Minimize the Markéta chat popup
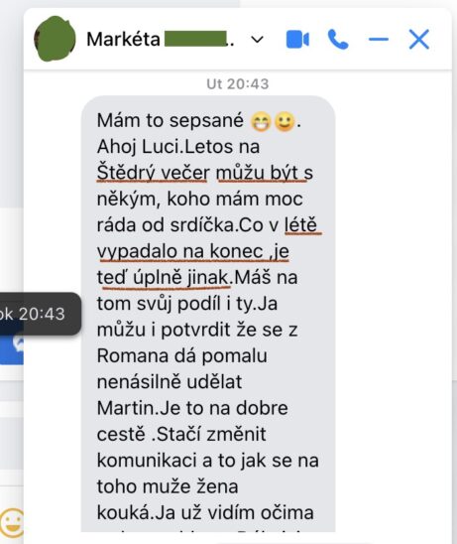Screen dimensions: 457x544 379,39
